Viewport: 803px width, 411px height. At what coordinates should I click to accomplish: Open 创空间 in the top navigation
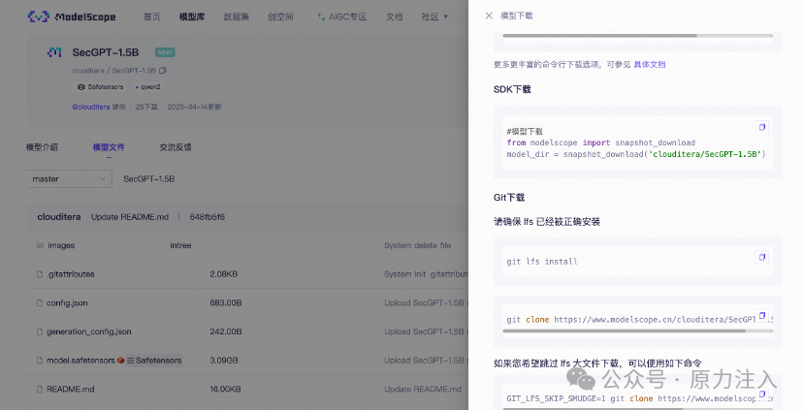coord(280,16)
